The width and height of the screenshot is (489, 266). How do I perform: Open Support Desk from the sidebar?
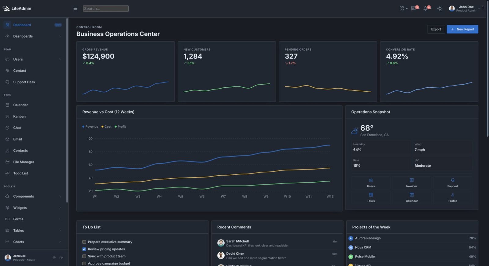(34, 82)
